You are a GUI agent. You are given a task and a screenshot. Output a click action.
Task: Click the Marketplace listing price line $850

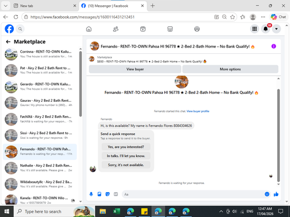[x=151, y=61]
